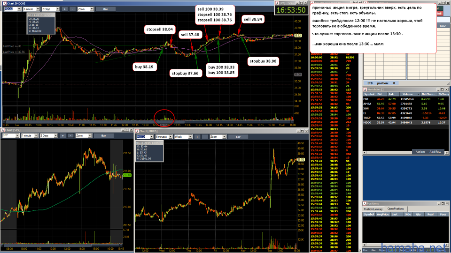Switch to the PositionSummary tab
This screenshot has height=253, width=451.
click(373, 209)
